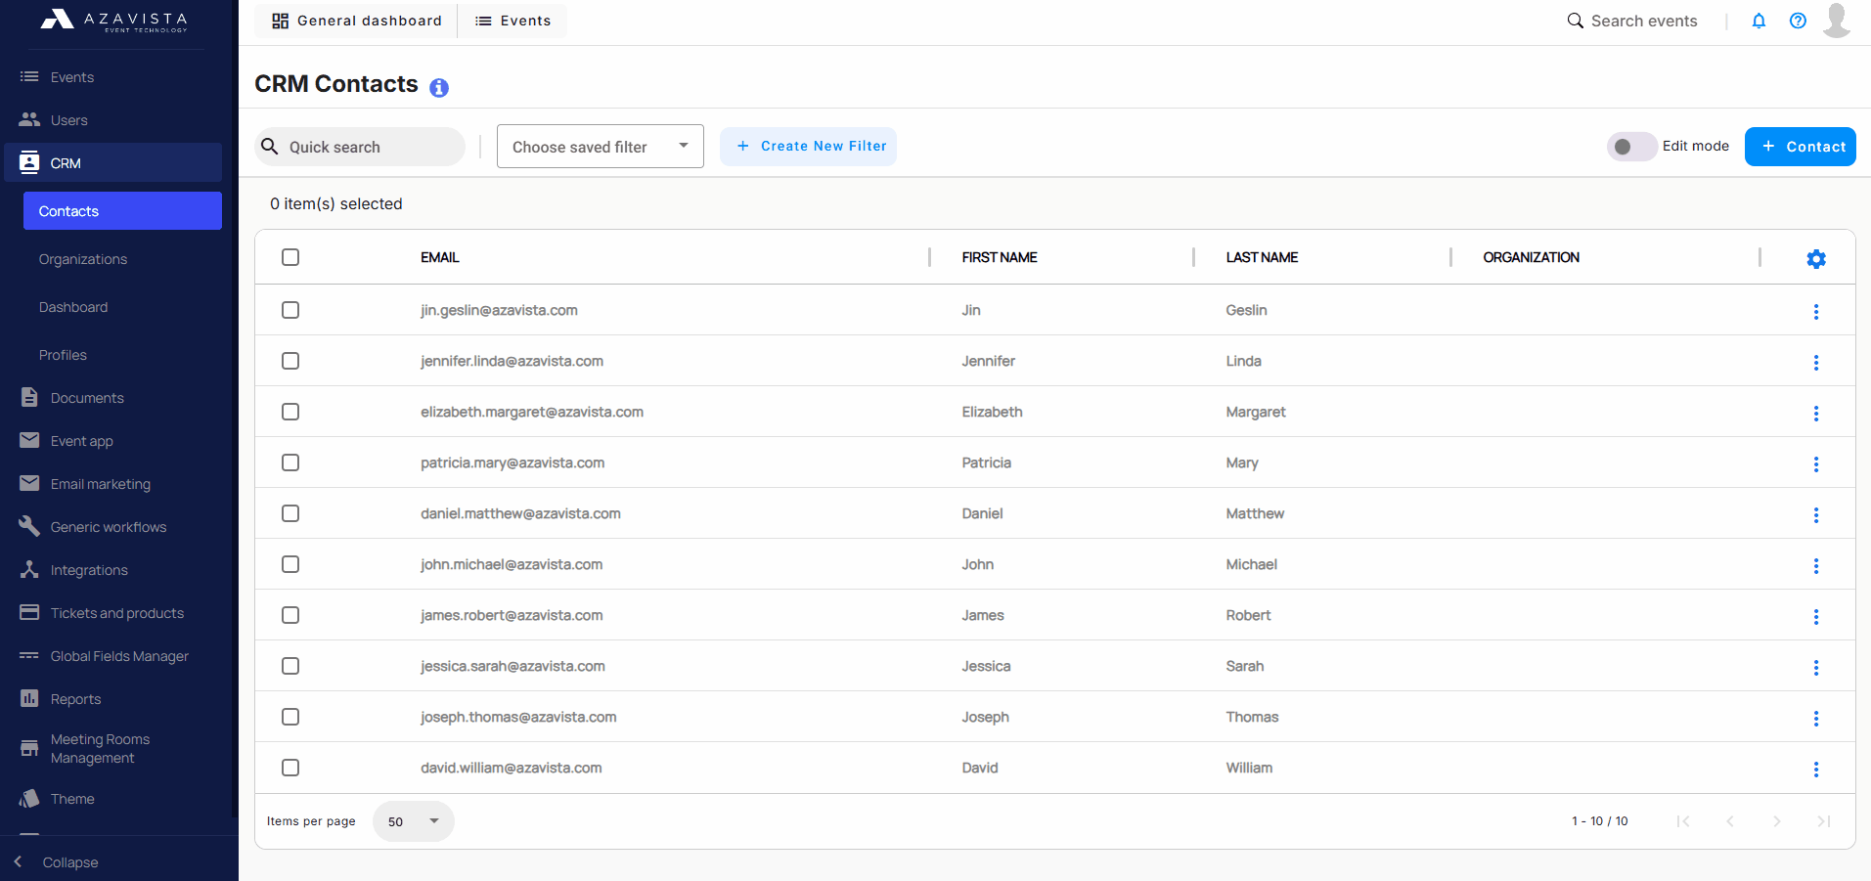This screenshot has height=881, width=1871.
Task: Open row actions menu for james.robert@azavista.com
Action: coord(1816,617)
